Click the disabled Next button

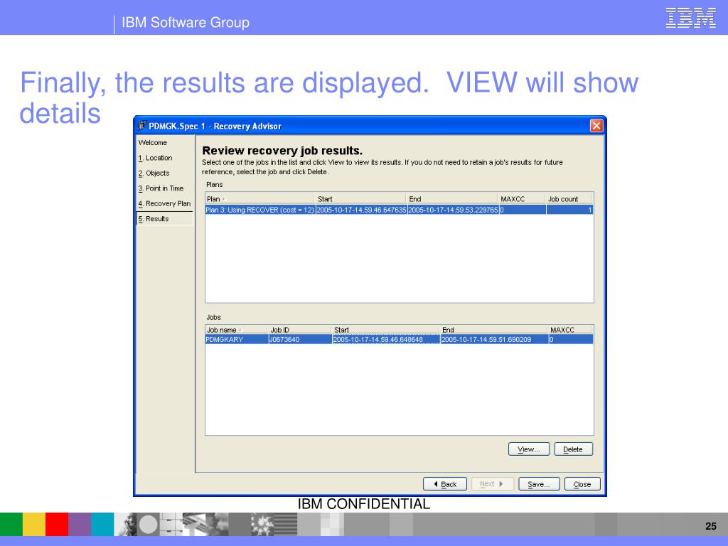(492, 483)
